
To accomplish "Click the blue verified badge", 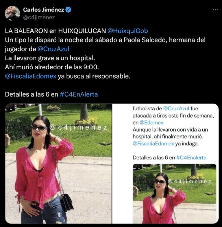I will [x=68, y=10].
